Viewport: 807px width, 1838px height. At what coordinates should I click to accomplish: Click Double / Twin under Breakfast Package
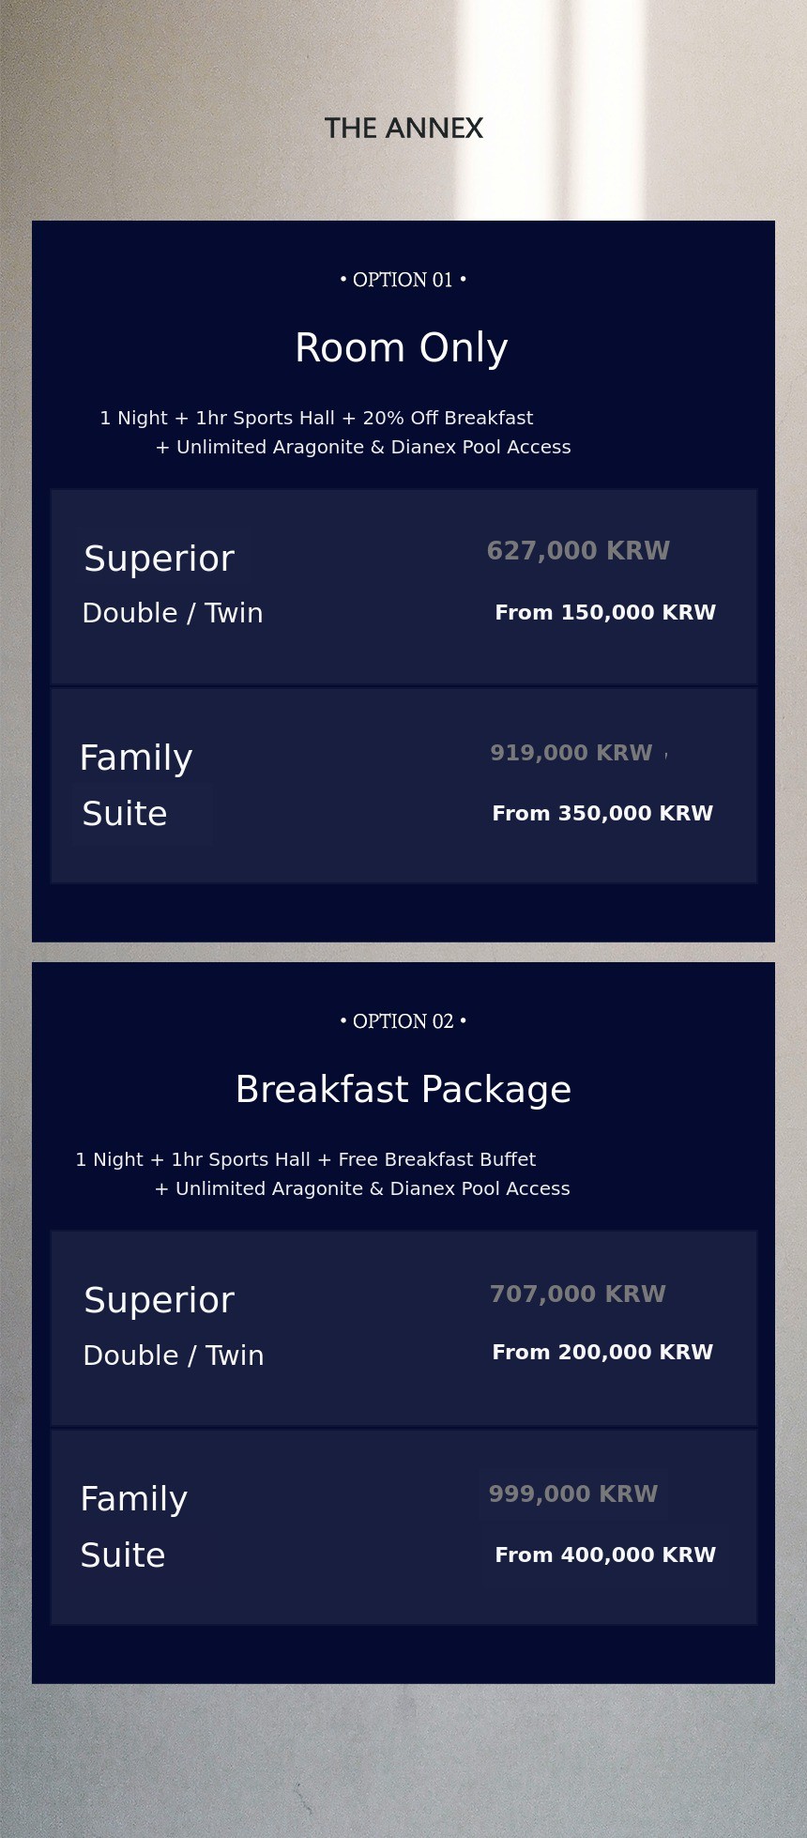(x=174, y=1356)
